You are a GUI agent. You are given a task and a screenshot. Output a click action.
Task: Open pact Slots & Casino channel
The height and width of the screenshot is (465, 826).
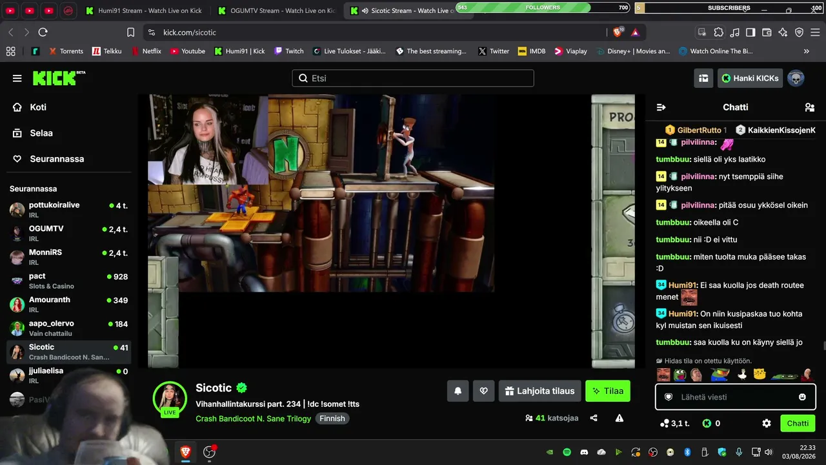pos(68,281)
